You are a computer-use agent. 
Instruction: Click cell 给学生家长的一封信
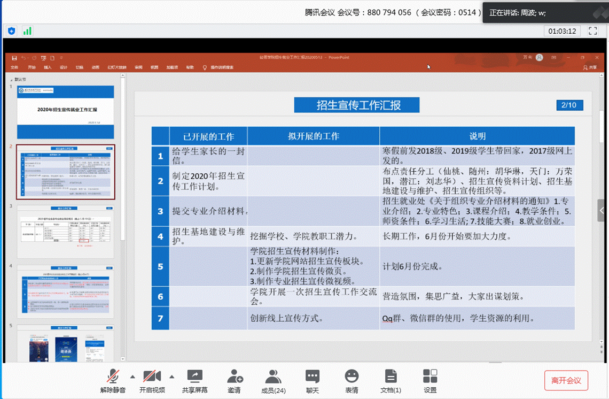pyautogui.click(x=208, y=156)
